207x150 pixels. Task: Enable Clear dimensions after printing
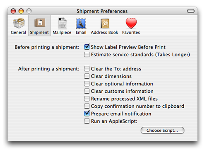click(x=87, y=76)
